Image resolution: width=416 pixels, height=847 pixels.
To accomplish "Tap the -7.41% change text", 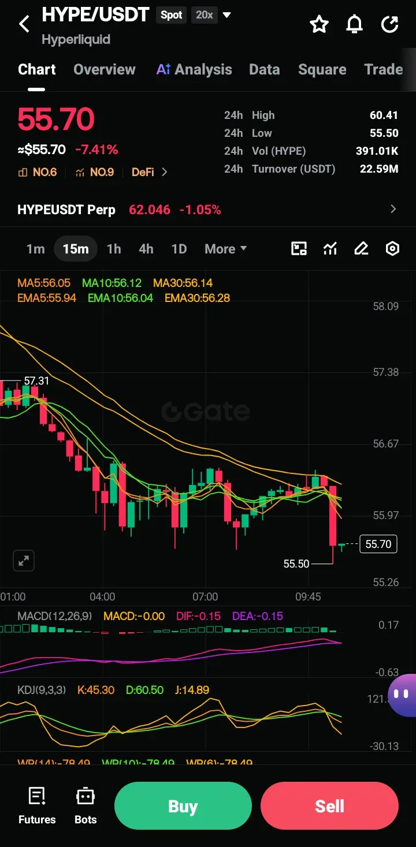I will pos(96,150).
